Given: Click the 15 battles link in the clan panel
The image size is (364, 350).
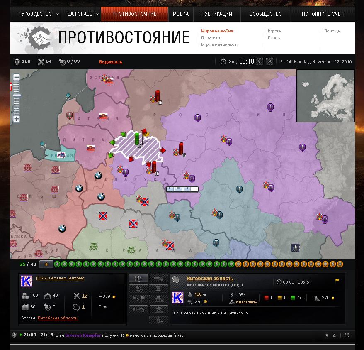Looking at the screenshot, I should click(85, 295).
